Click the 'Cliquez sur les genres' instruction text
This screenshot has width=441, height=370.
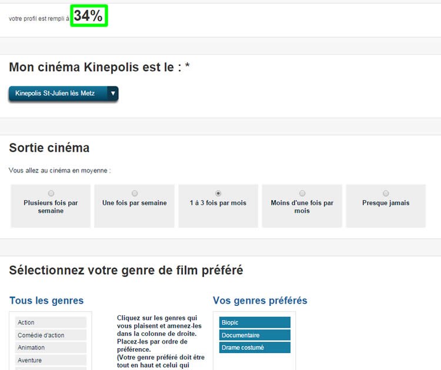161,342
